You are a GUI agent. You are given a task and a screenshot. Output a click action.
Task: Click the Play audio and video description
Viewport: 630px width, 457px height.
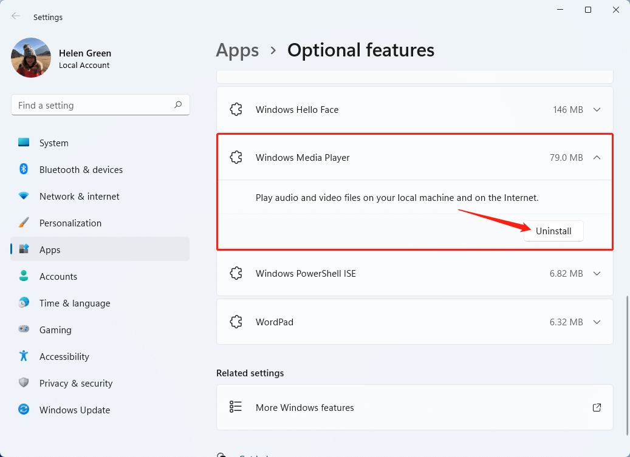pyautogui.click(x=397, y=198)
